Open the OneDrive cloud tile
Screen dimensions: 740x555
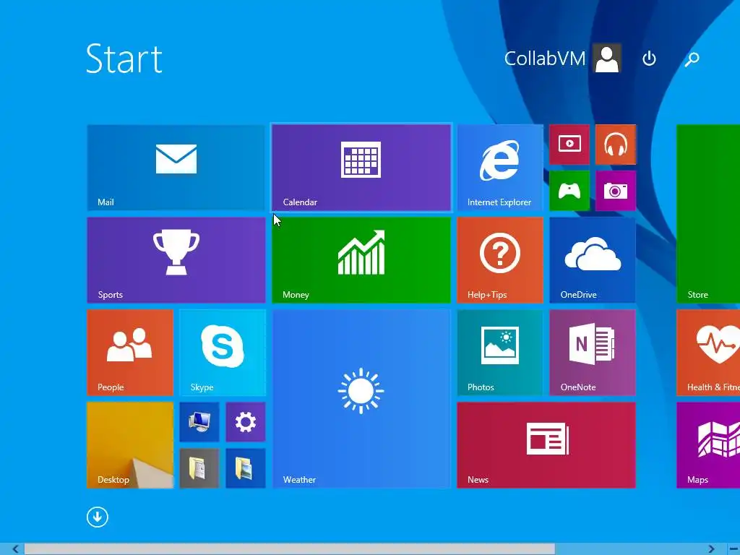[x=593, y=259]
